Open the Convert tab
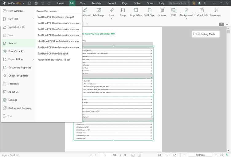The height and width of the screenshot is (157, 231). click(112, 3)
